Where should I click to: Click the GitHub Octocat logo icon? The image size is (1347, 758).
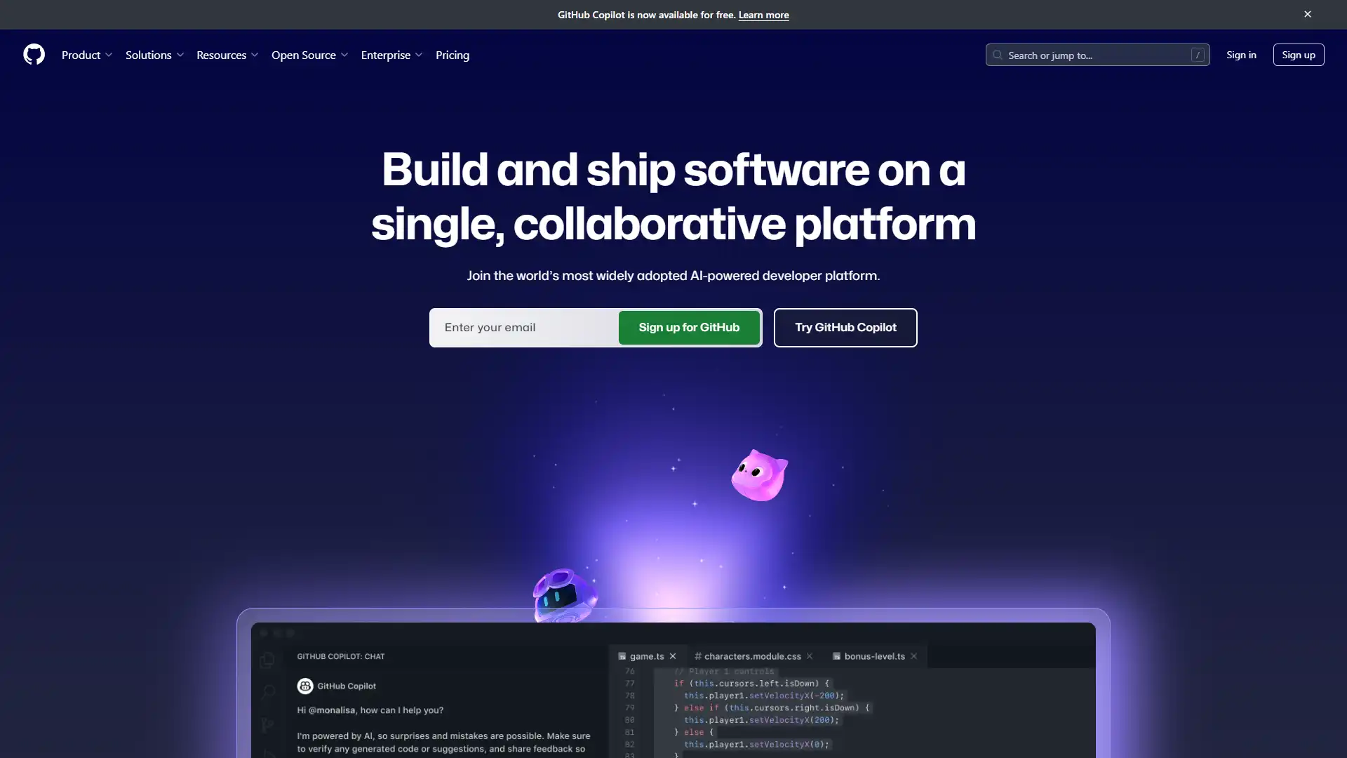click(x=33, y=55)
